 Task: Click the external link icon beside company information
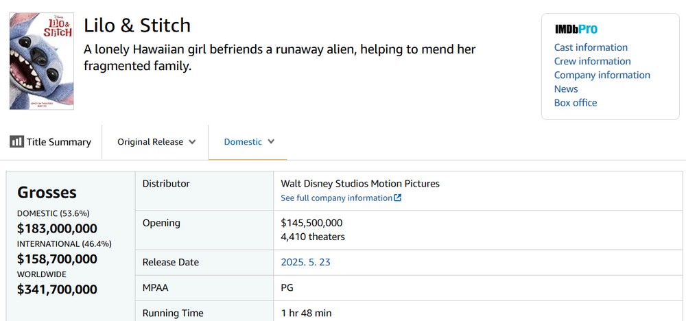click(x=398, y=198)
